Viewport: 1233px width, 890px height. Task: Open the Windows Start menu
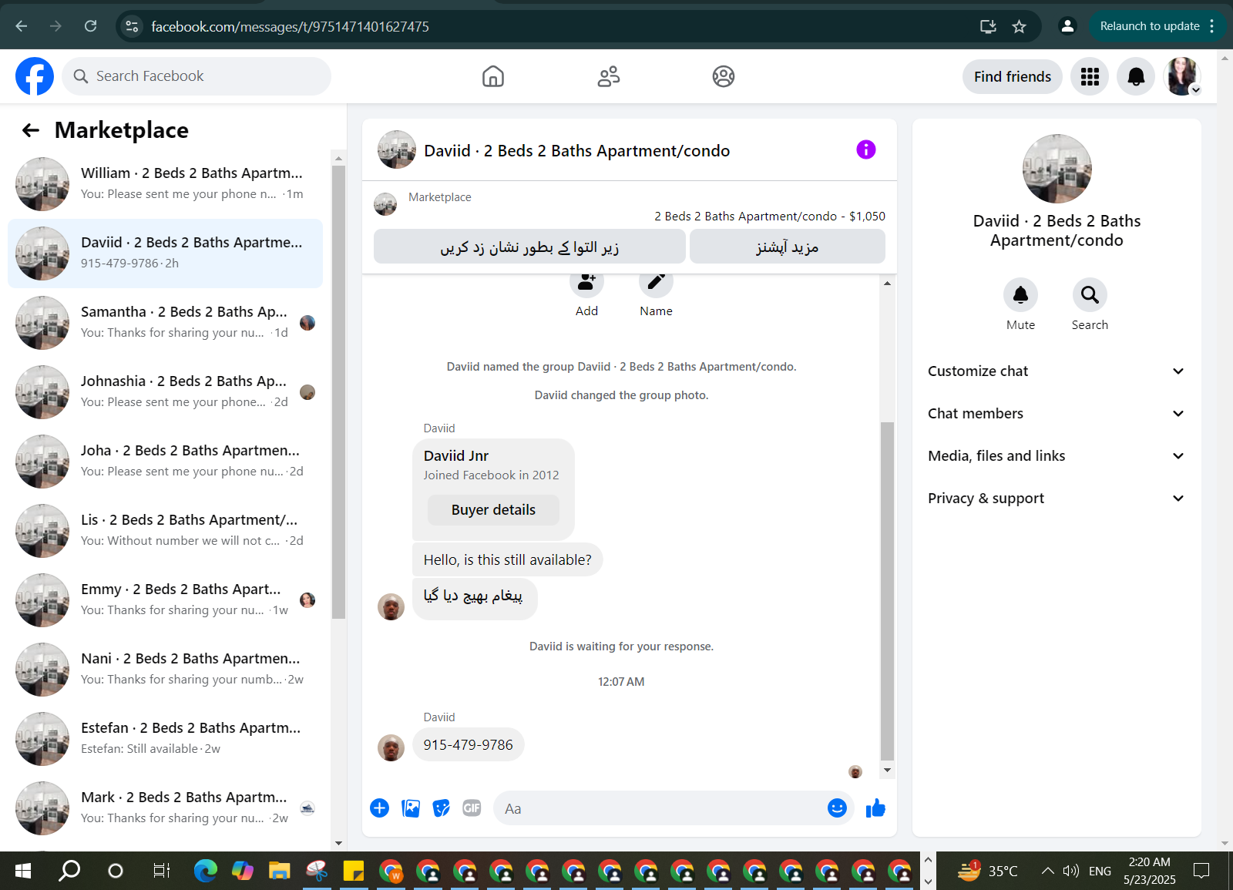click(x=23, y=871)
